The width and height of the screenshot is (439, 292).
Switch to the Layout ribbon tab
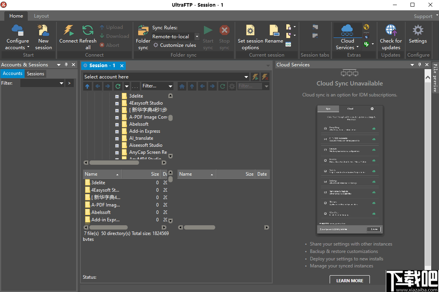[x=41, y=16]
